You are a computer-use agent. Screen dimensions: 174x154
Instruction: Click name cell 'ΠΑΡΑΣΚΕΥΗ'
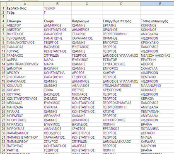(58, 77)
